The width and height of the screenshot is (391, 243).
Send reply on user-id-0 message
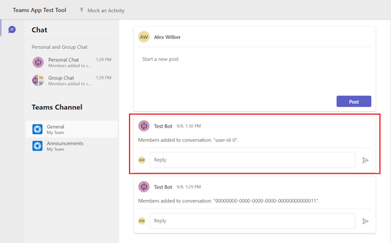point(366,160)
